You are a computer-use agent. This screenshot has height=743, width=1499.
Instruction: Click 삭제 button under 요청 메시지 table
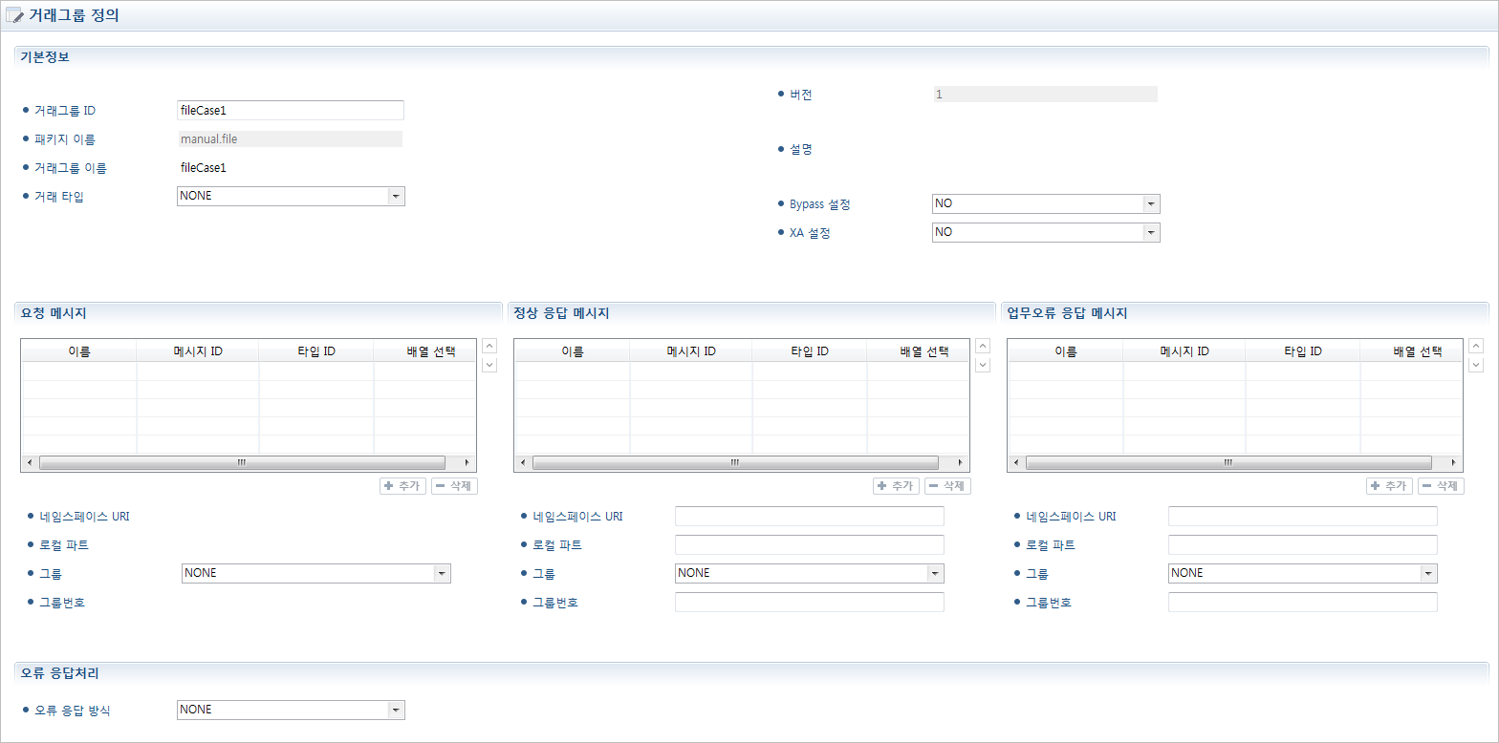pos(454,486)
